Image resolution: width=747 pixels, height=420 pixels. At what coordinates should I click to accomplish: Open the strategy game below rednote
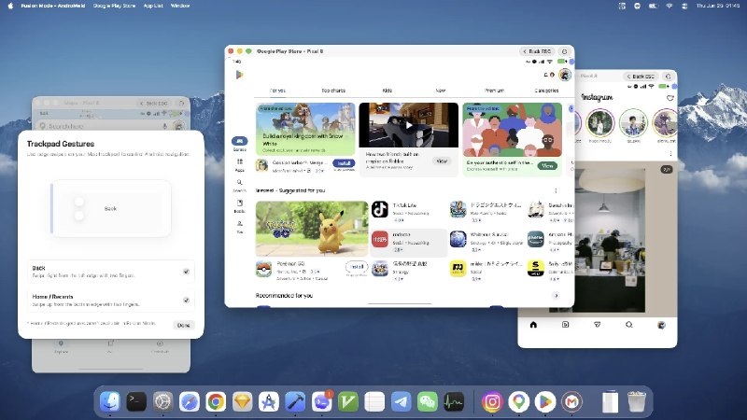380,269
